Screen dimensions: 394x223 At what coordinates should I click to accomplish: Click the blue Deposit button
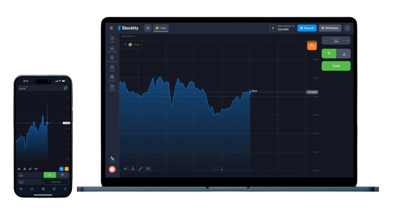(x=307, y=28)
